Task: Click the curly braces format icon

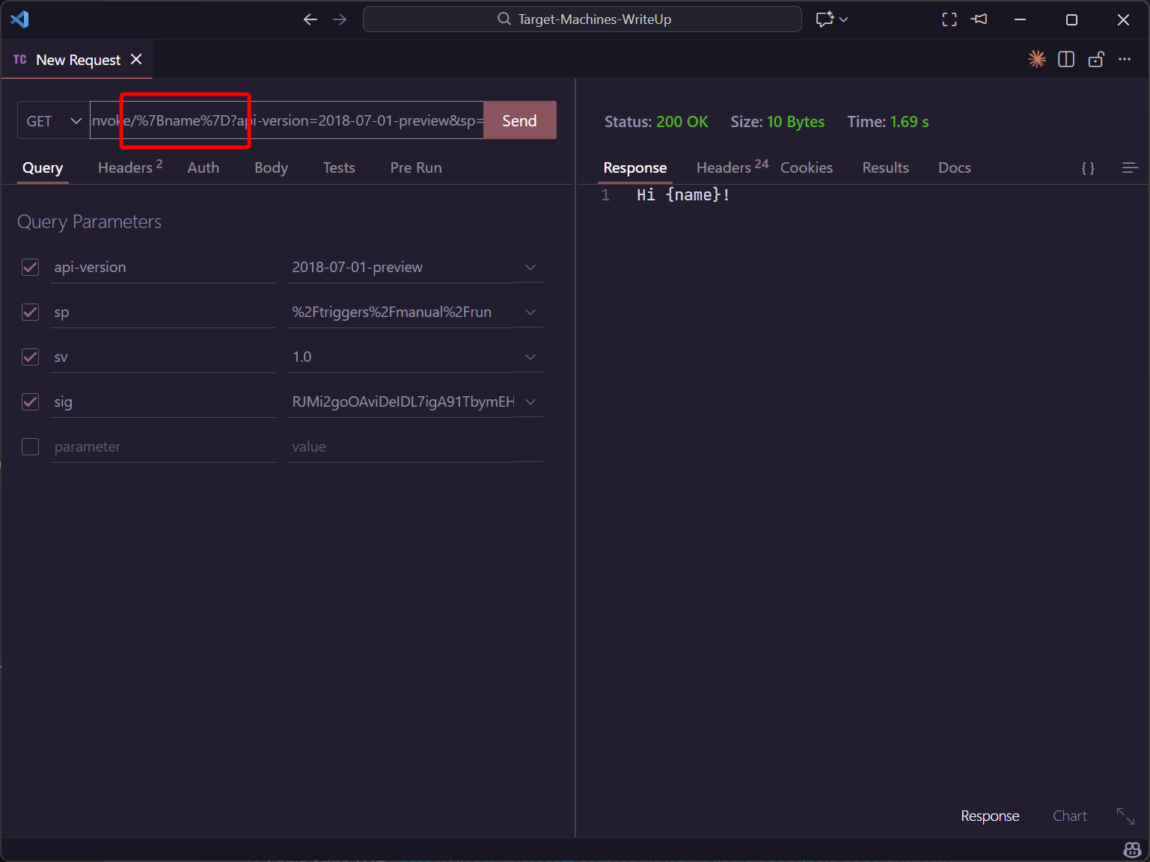Action: click(1088, 168)
